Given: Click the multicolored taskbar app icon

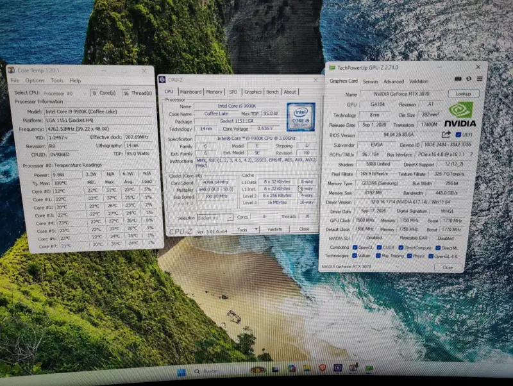Looking at the screenshot, I should pos(292,369).
